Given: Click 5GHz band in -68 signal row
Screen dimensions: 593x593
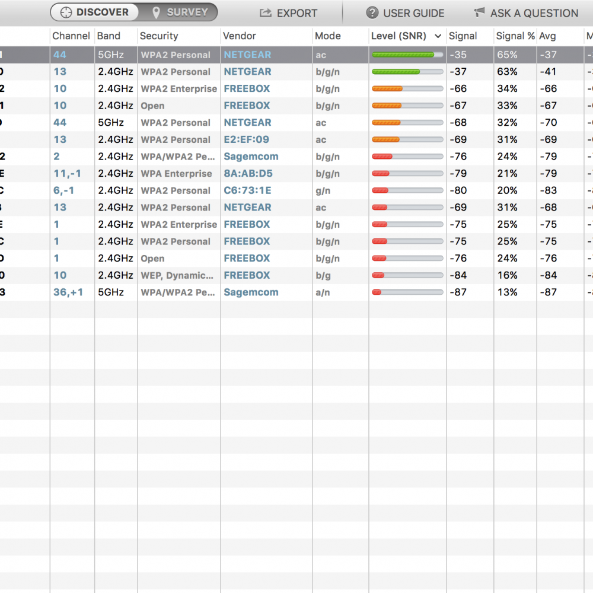Looking at the screenshot, I should tap(111, 123).
